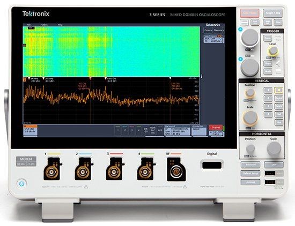Viewport: 295px width, 226px height.
Task: Open the Utility menu
Action: tap(45, 25)
